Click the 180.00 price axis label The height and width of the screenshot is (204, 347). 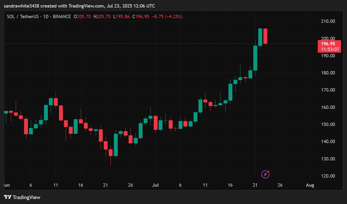click(328, 73)
